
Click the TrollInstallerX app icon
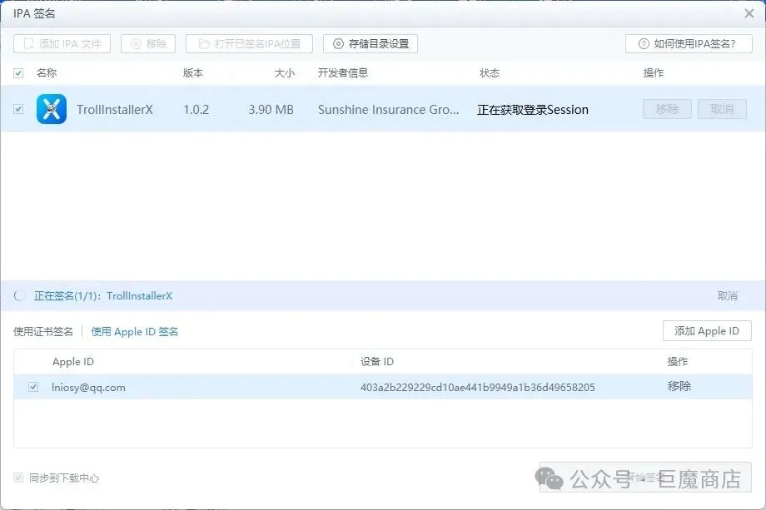tap(52, 109)
